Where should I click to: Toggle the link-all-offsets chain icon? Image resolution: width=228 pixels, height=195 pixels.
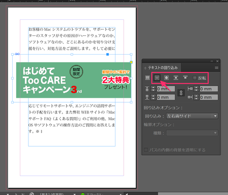point(181,93)
